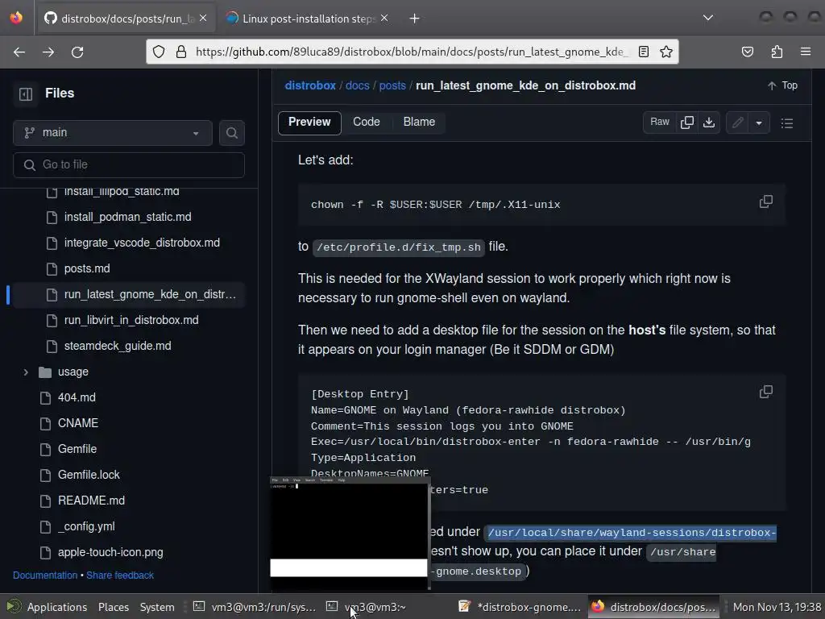Collapse the Files side panel
825x619 pixels.
coord(26,93)
